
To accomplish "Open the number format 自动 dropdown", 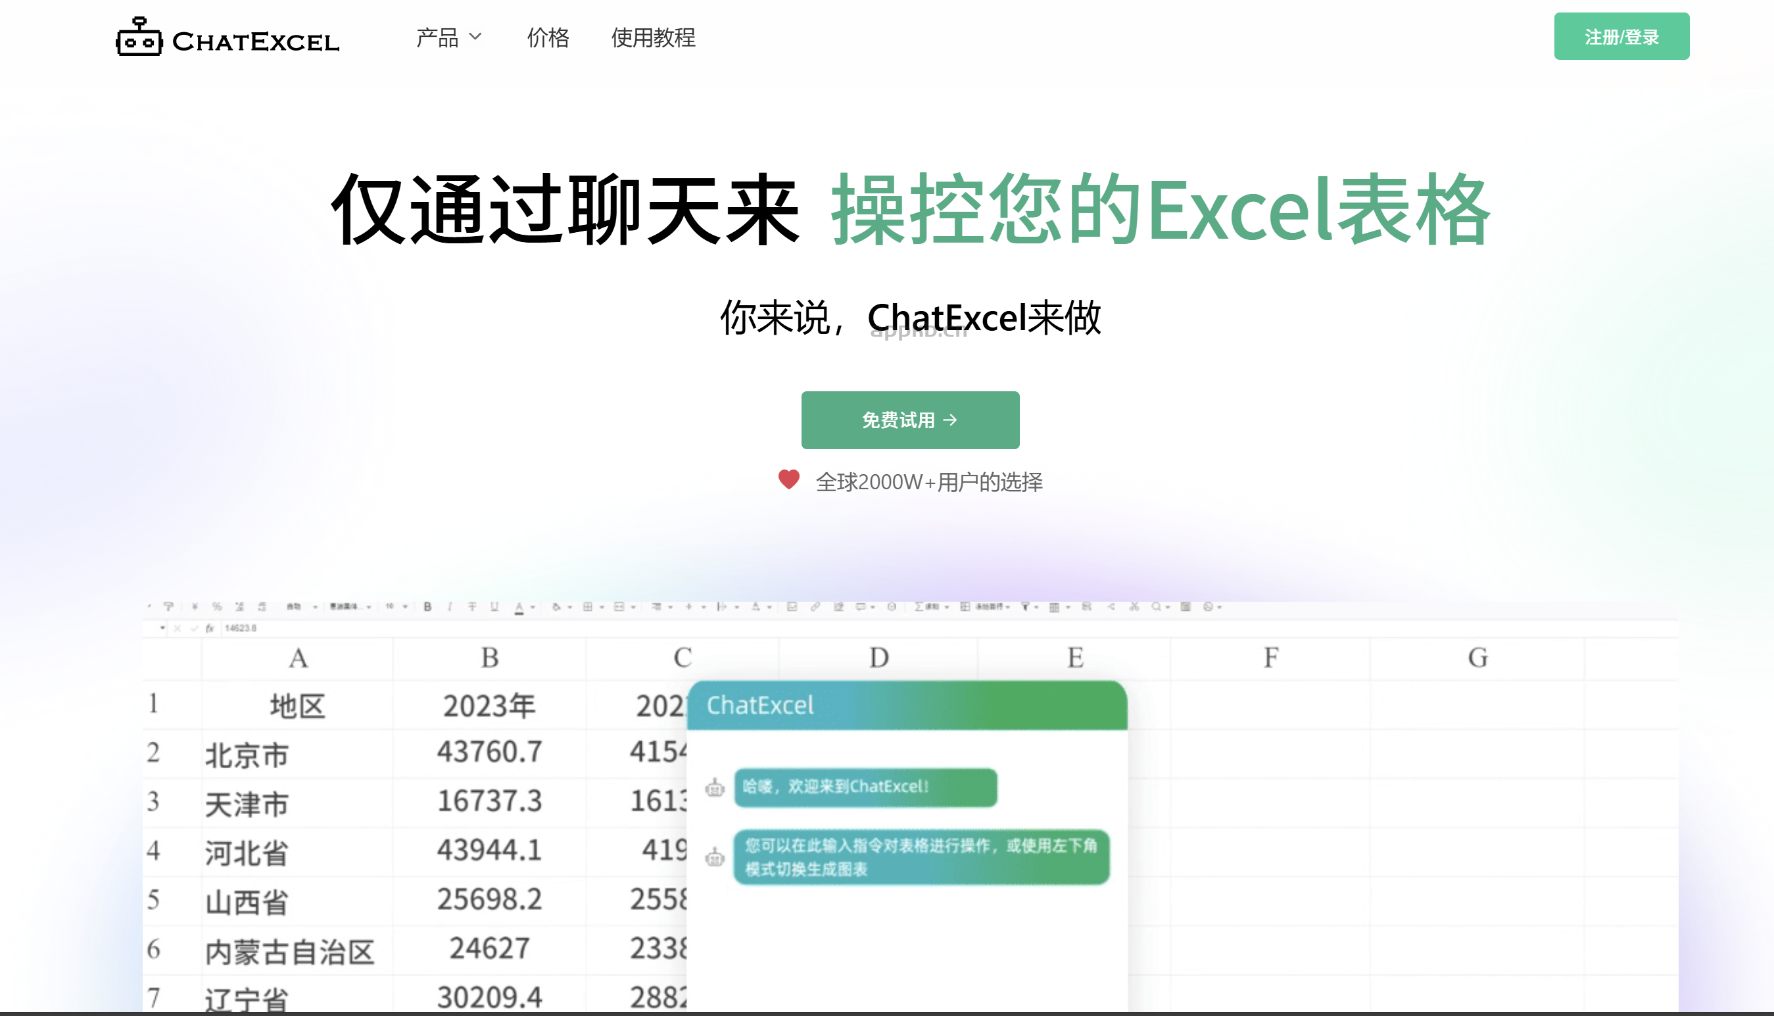I will click(301, 606).
